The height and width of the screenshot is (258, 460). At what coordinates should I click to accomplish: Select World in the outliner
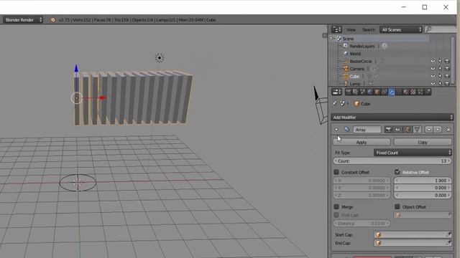tap(355, 54)
